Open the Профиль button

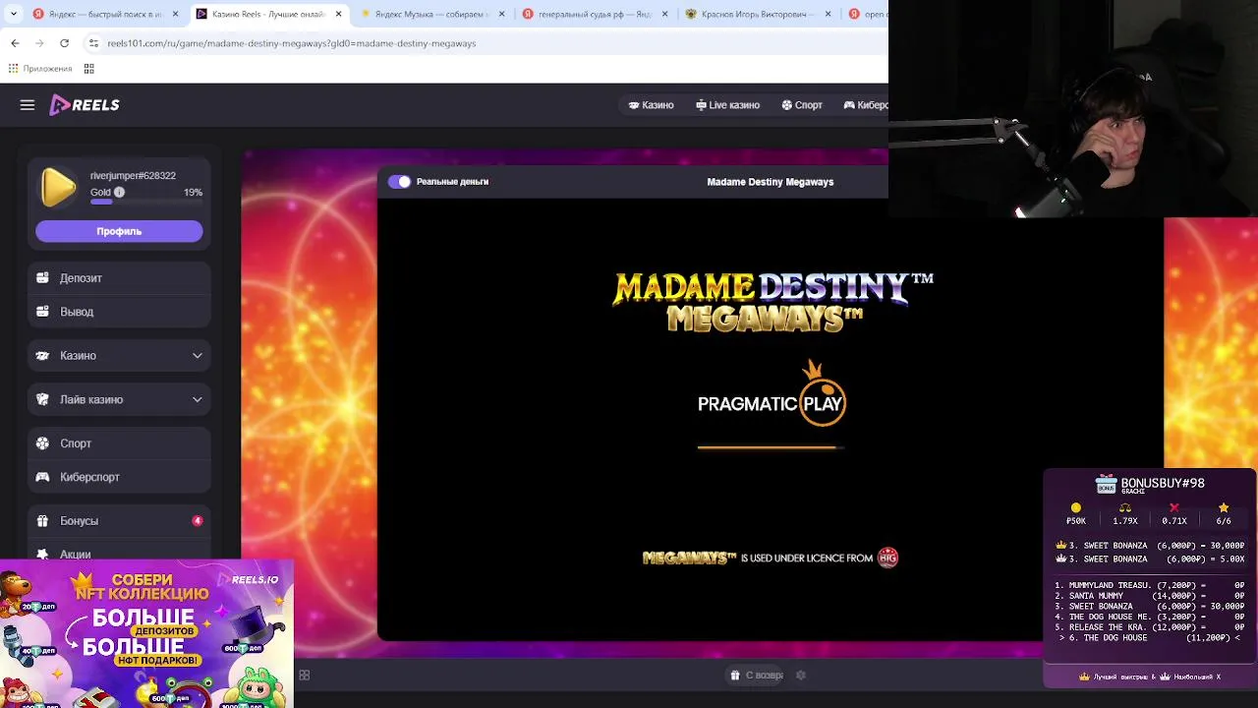click(x=119, y=231)
